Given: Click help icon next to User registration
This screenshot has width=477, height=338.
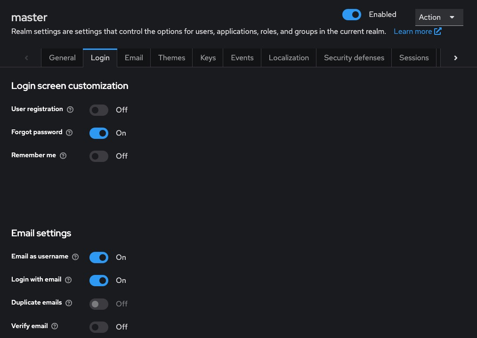Looking at the screenshot, I should click(x=70, y=110).
